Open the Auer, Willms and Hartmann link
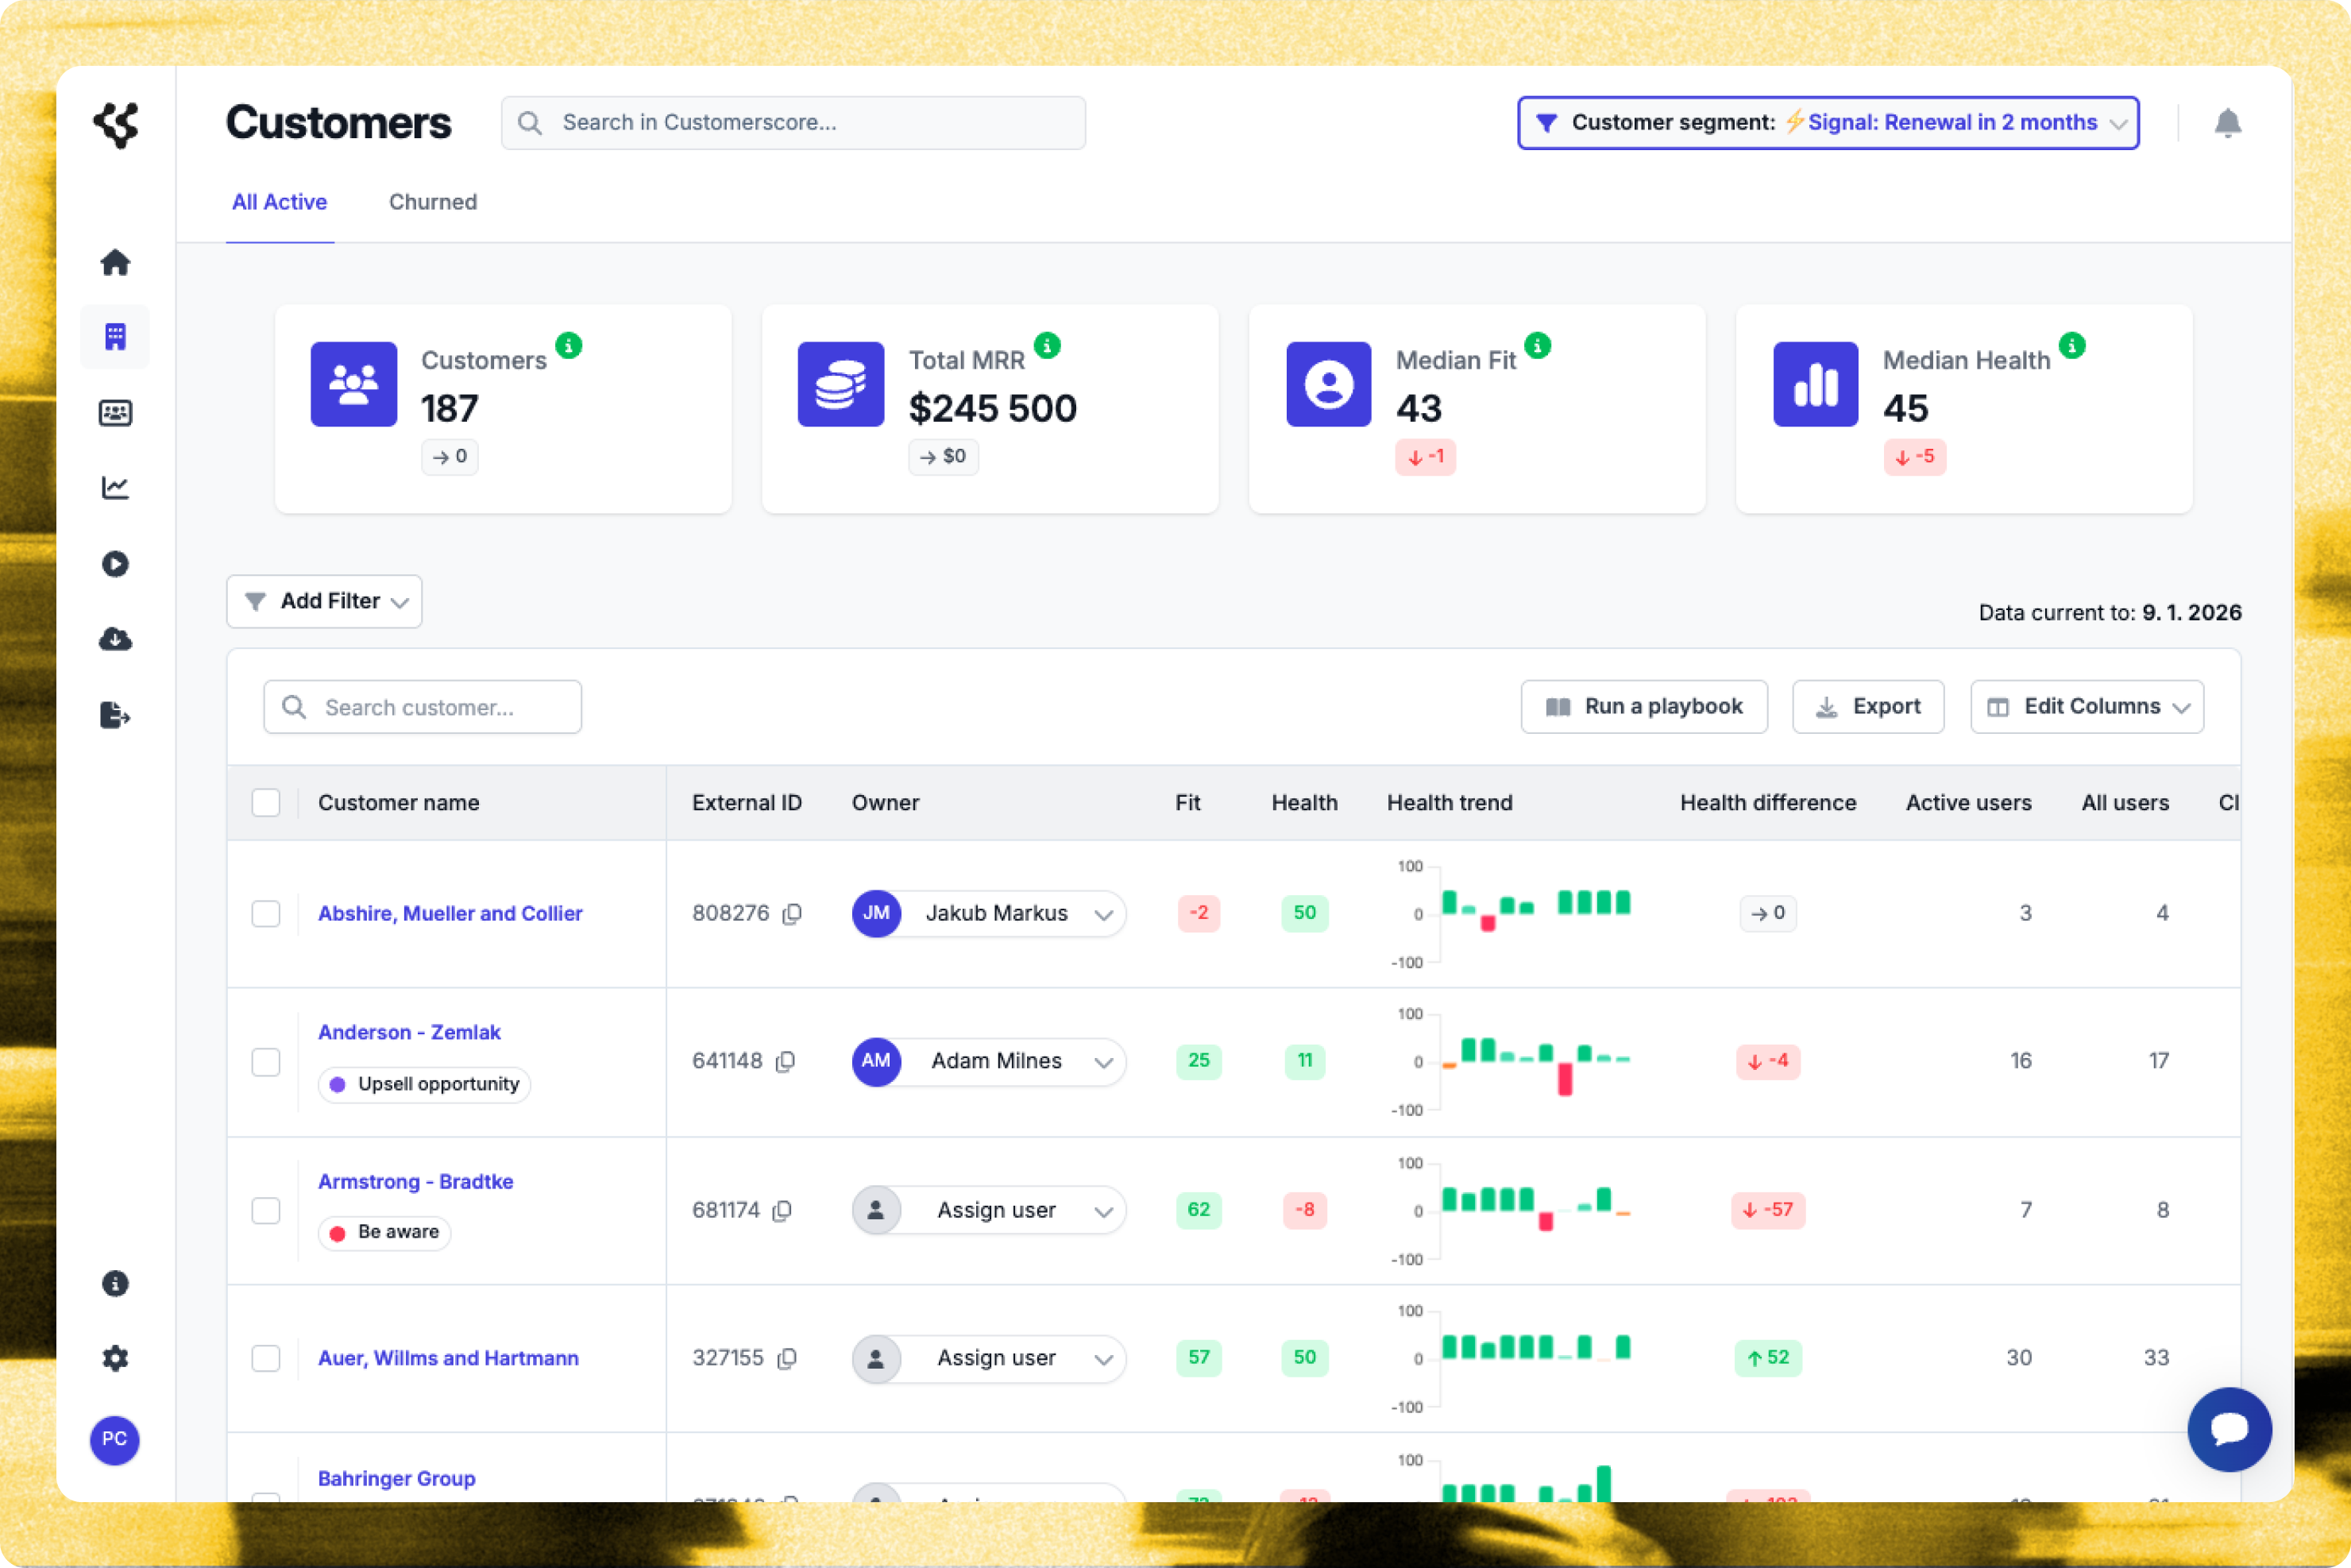2351x1568 pixels. pos(448,1358)
